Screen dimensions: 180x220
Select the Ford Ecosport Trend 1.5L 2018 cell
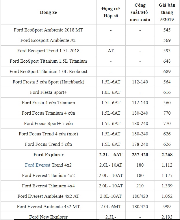point(48,51)
